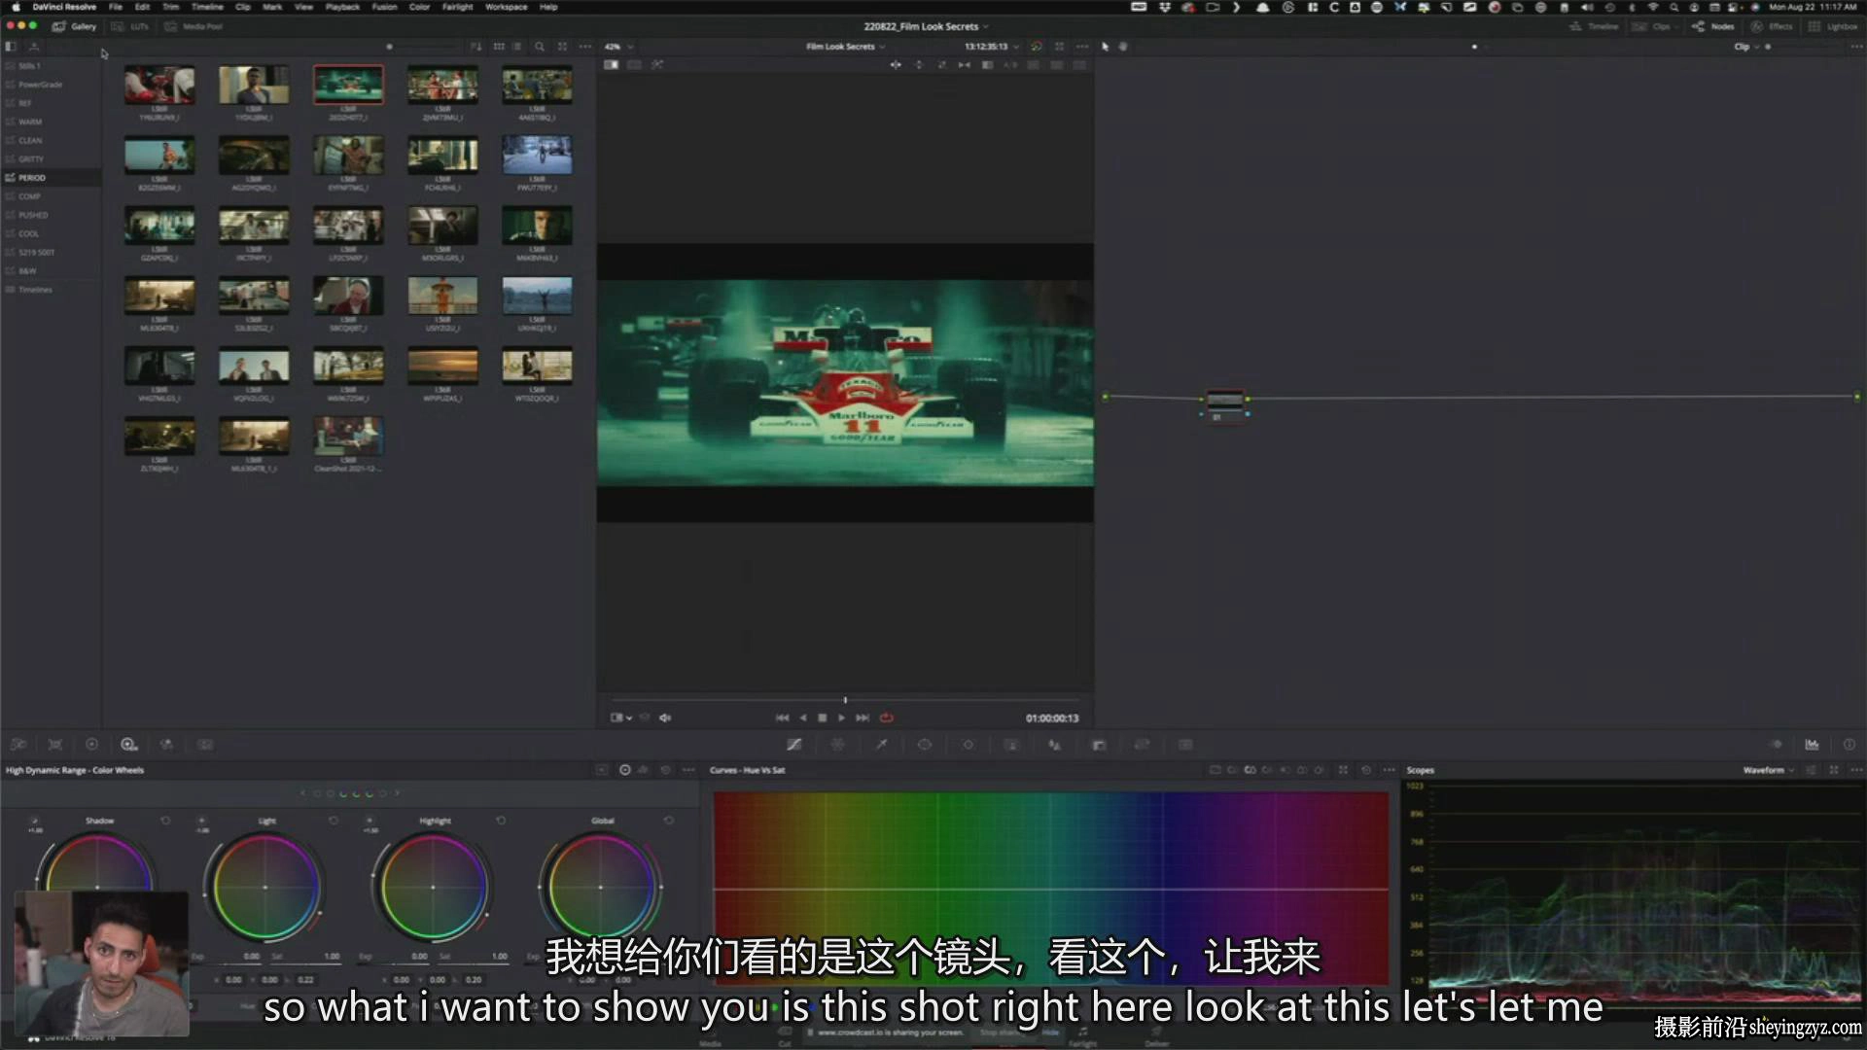Open the project name dropdown

[925, 26]
